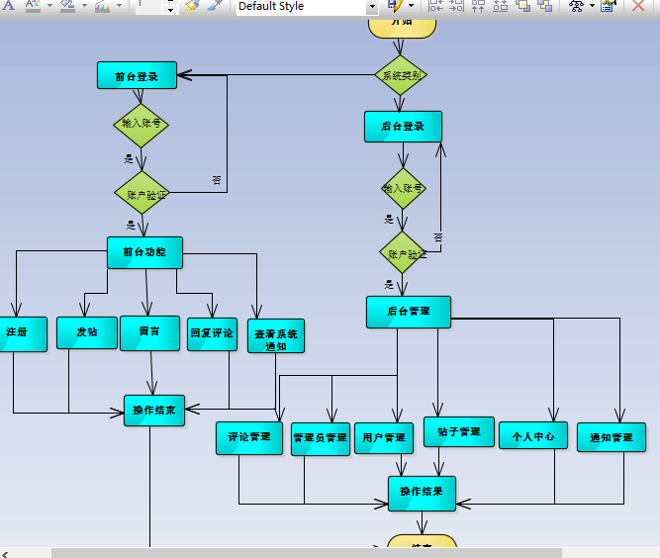Click the element properties icon
The width and height of the screenshot is (660, 558).
[x=609, y=6]
